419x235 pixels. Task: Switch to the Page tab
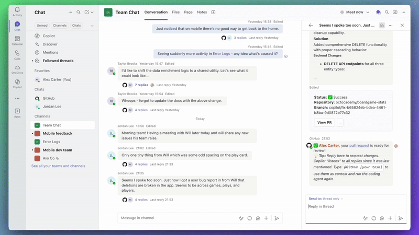pyautogui.click(x=188, y=12)
